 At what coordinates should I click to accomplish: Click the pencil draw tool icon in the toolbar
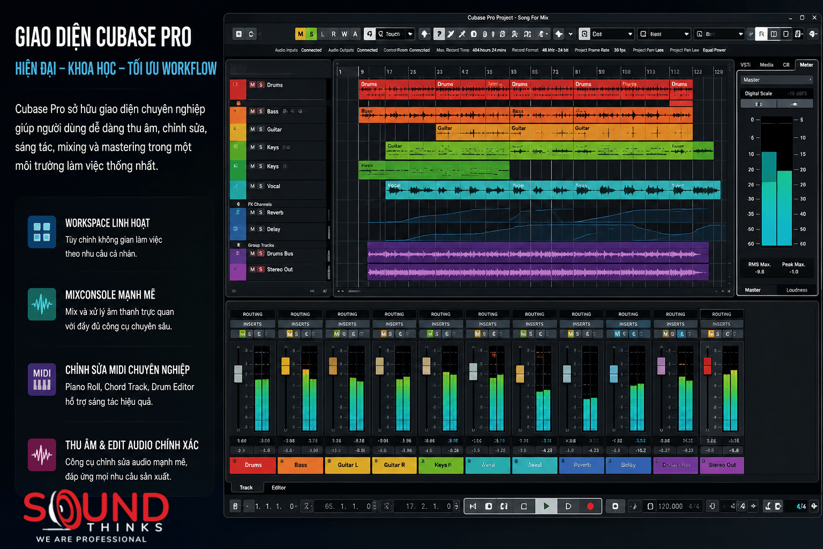[451, 34]
